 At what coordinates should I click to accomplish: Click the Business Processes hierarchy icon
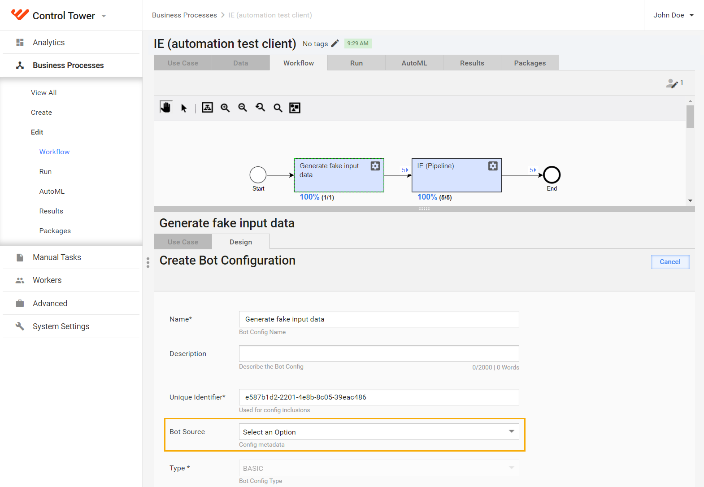20,65
